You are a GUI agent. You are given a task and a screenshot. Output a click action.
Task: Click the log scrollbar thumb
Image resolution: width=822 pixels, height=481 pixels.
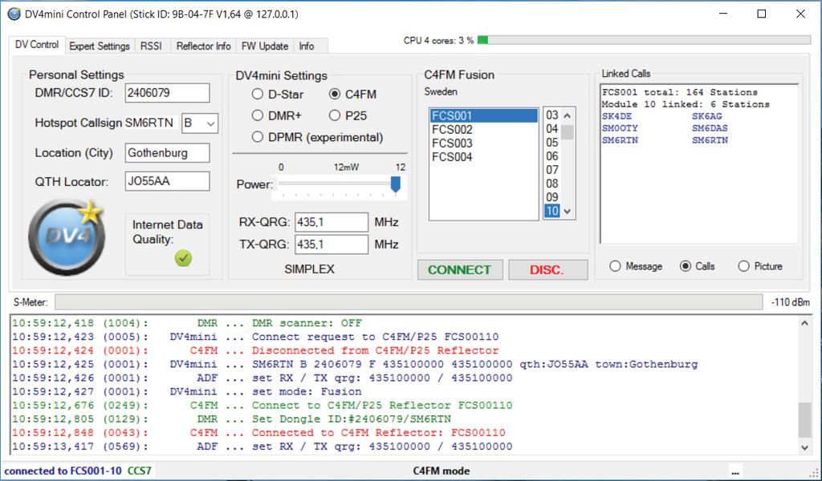[x=804, y=420]
